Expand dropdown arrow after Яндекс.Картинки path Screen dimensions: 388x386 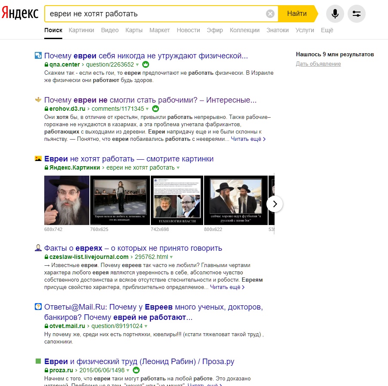[178, 168]
